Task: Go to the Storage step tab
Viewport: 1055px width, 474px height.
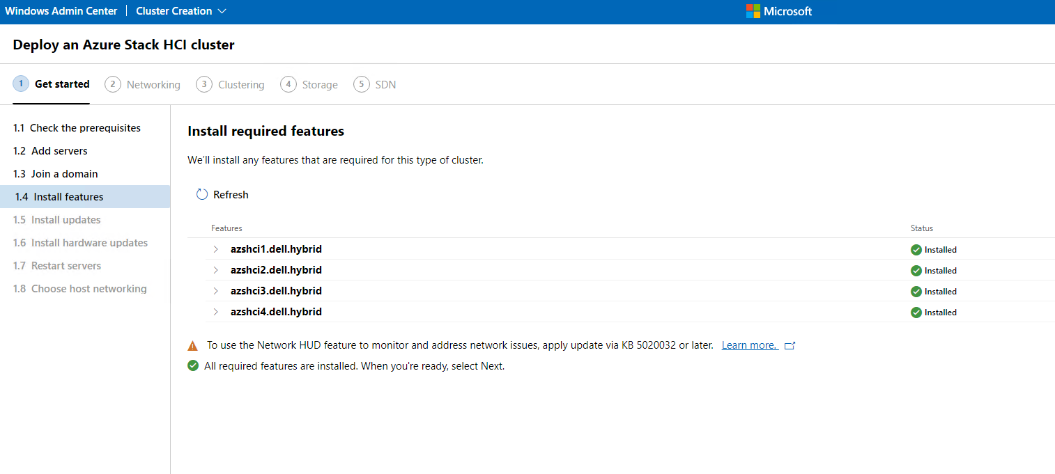Action: tap(309, 85)
